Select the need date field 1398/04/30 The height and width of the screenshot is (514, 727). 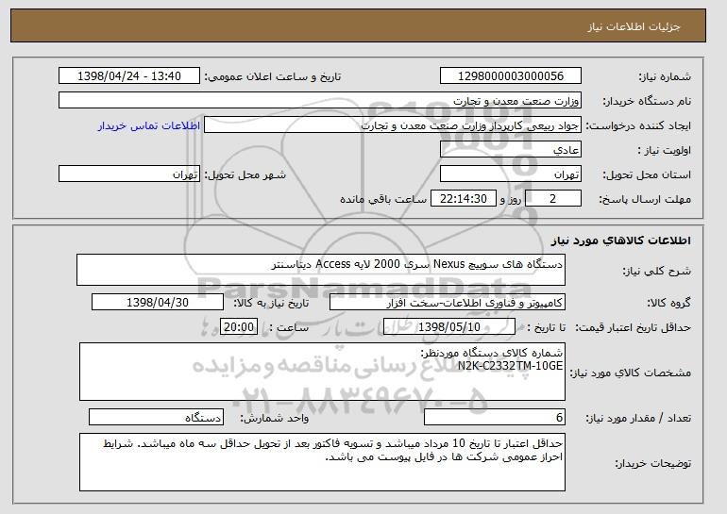click(158, 303)
